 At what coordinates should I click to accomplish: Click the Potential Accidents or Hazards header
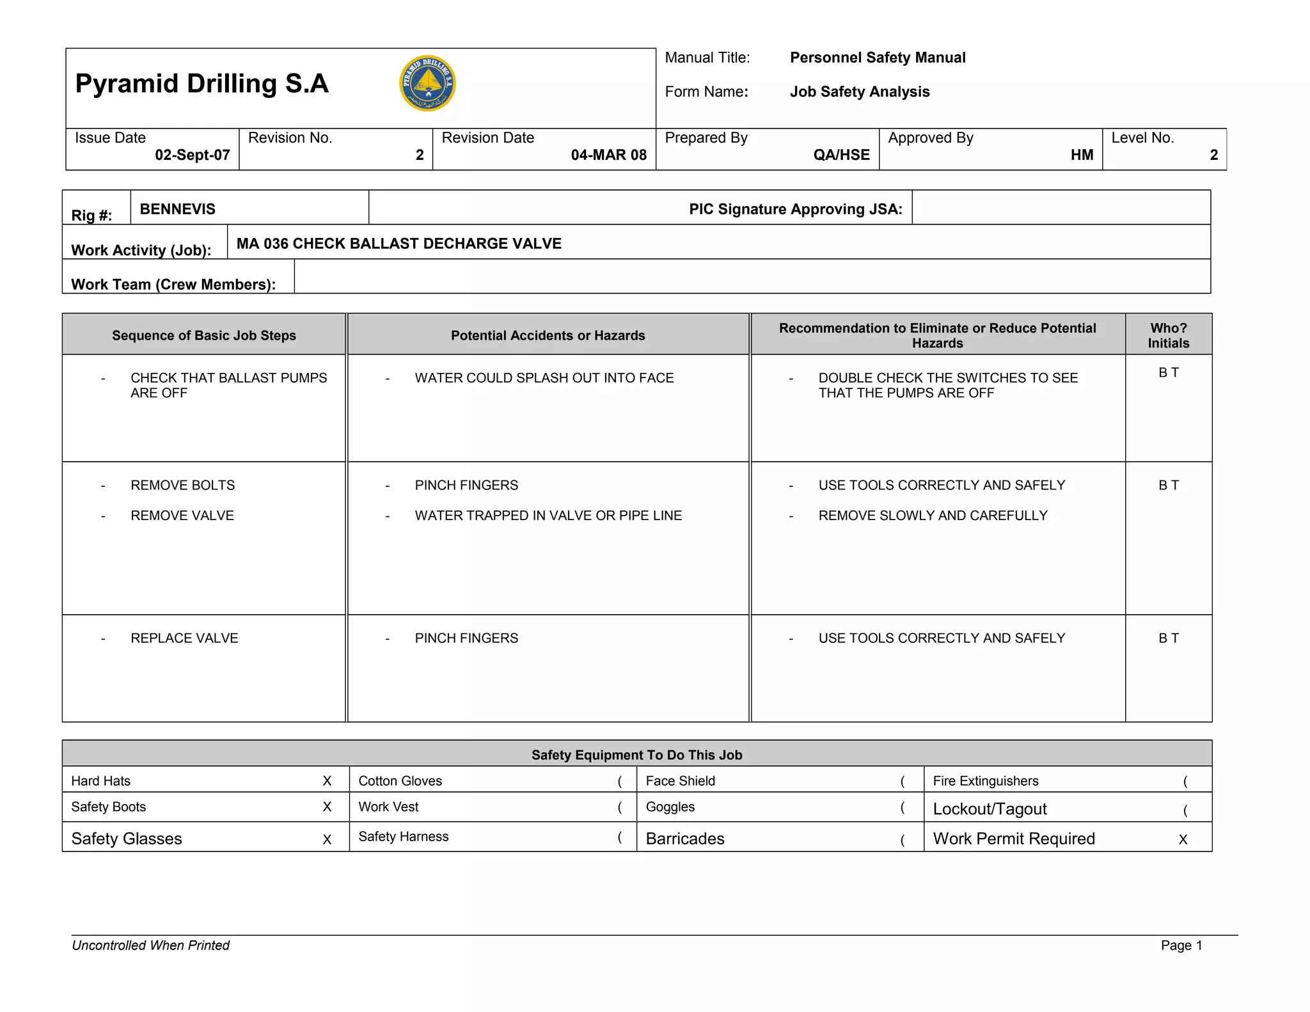pyautogui.click(x=548, y=335)
